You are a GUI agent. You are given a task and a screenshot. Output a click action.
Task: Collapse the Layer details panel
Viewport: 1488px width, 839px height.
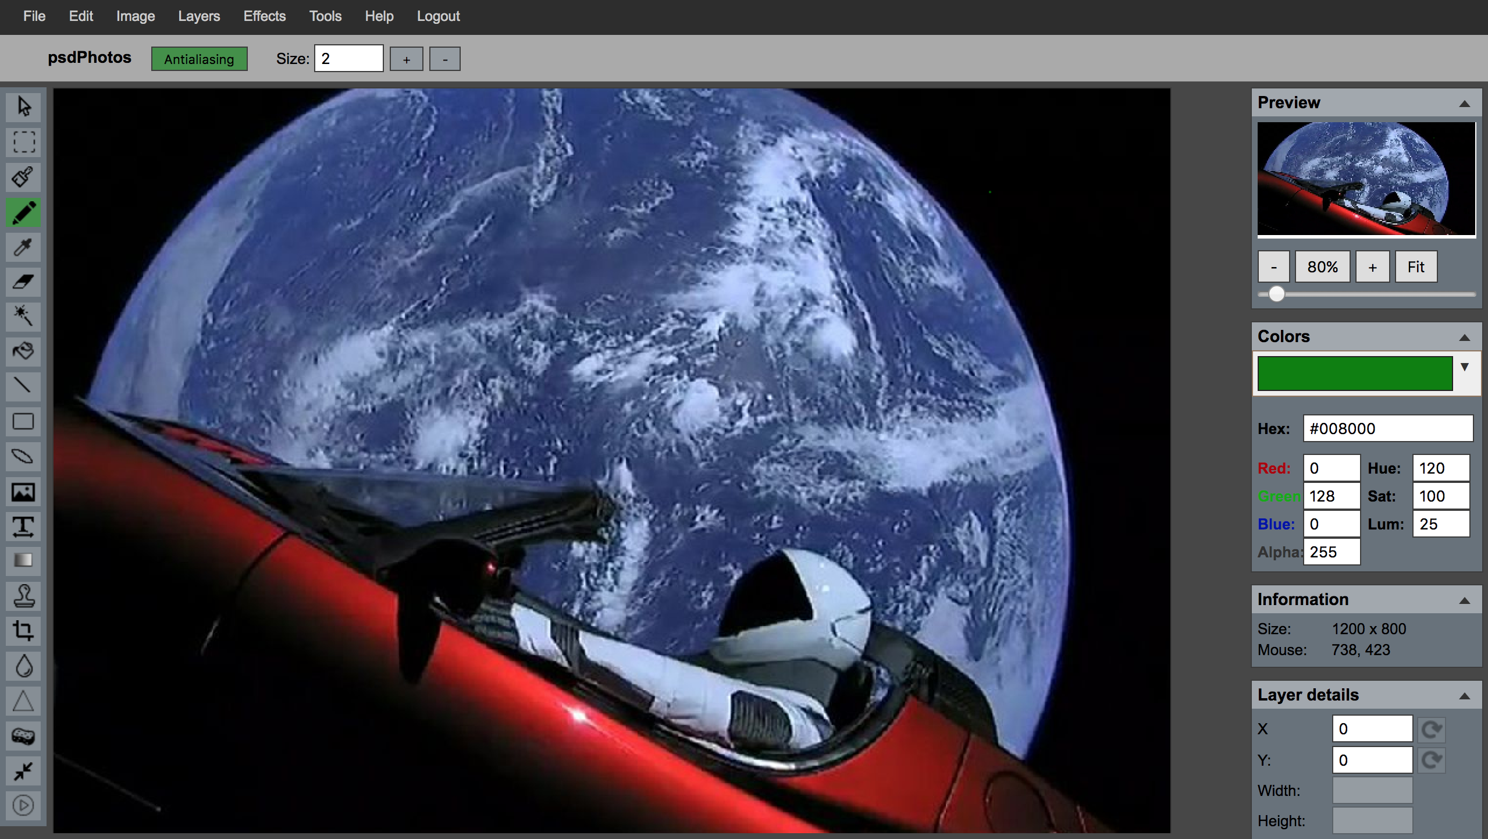click(x=1464, y=696)
